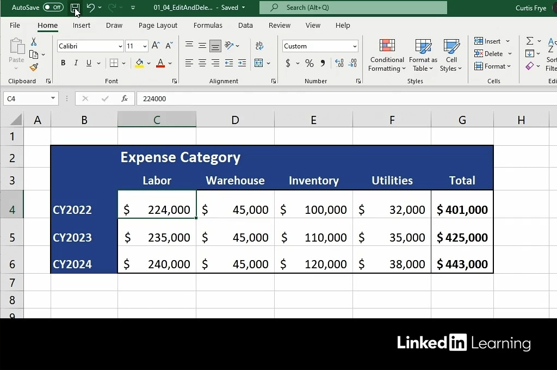Expand the Custom number format dropdown

click(355, 46)
